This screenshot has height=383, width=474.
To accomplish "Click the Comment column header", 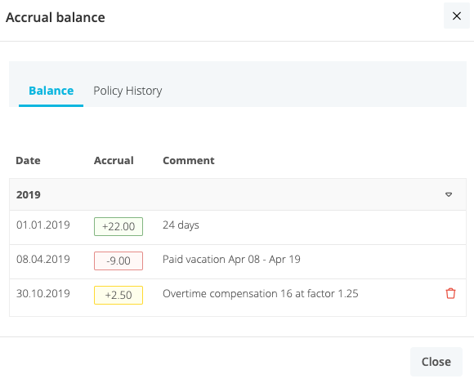I will (x=189, y=160).
